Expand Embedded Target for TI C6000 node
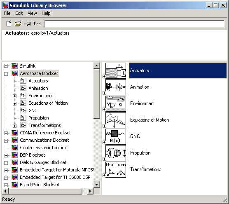Viewport: 229px width, 204px height. click(6, 178)
